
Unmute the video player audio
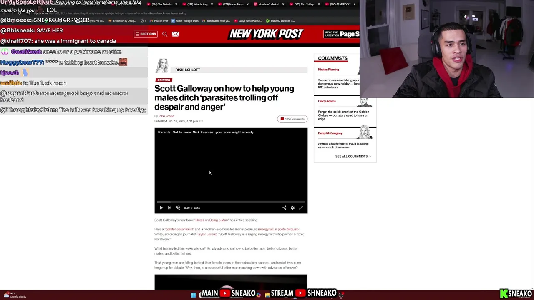[x=178, y=207]
